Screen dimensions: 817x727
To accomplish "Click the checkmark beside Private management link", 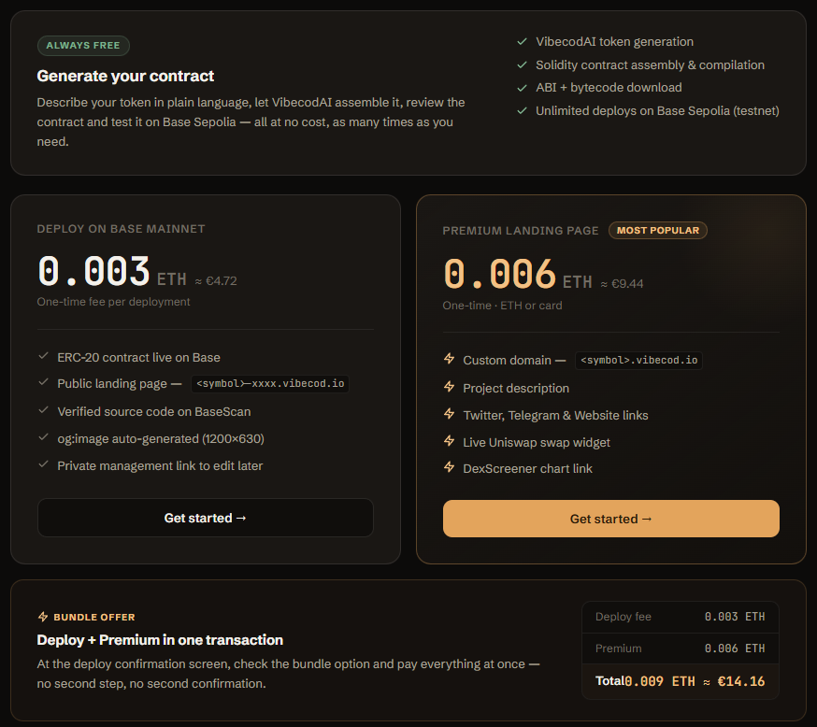I will [x=43, y=464].
